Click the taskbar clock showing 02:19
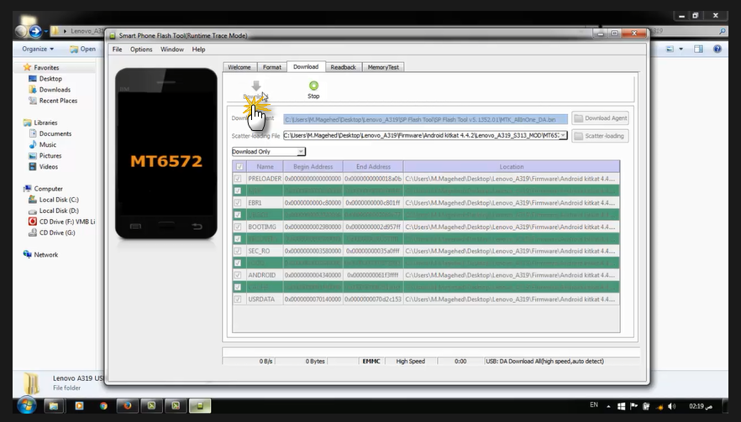 (x=701, y=406)
